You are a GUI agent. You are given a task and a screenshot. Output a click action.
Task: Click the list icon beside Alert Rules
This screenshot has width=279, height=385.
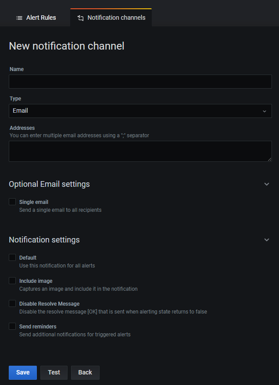coord(19,18)
